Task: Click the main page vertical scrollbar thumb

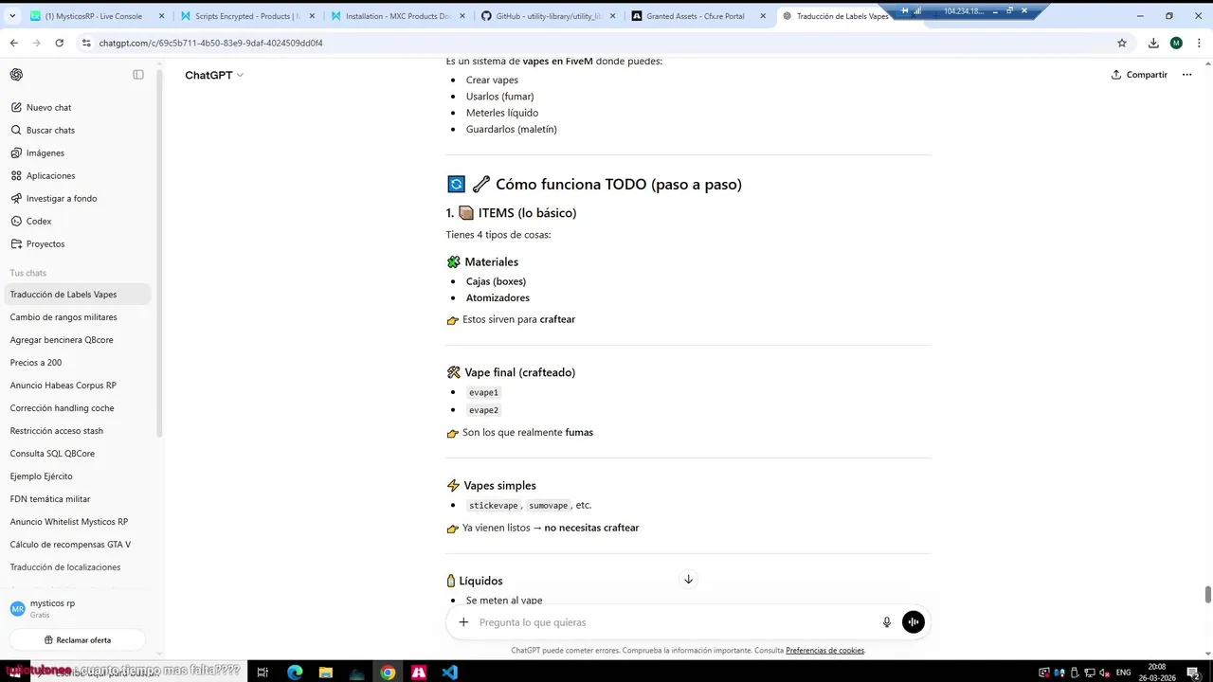Action: pos(1207,594)
